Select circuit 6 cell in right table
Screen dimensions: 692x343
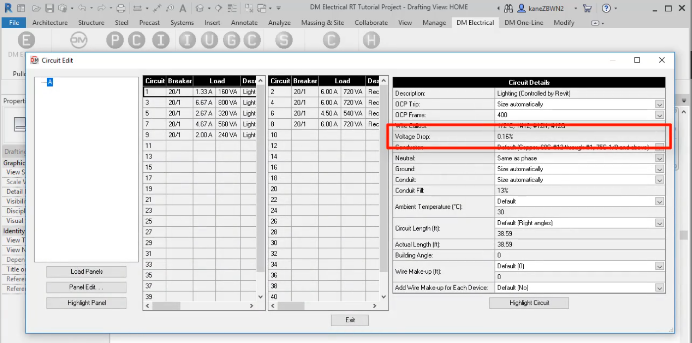[x=279, y=113]
